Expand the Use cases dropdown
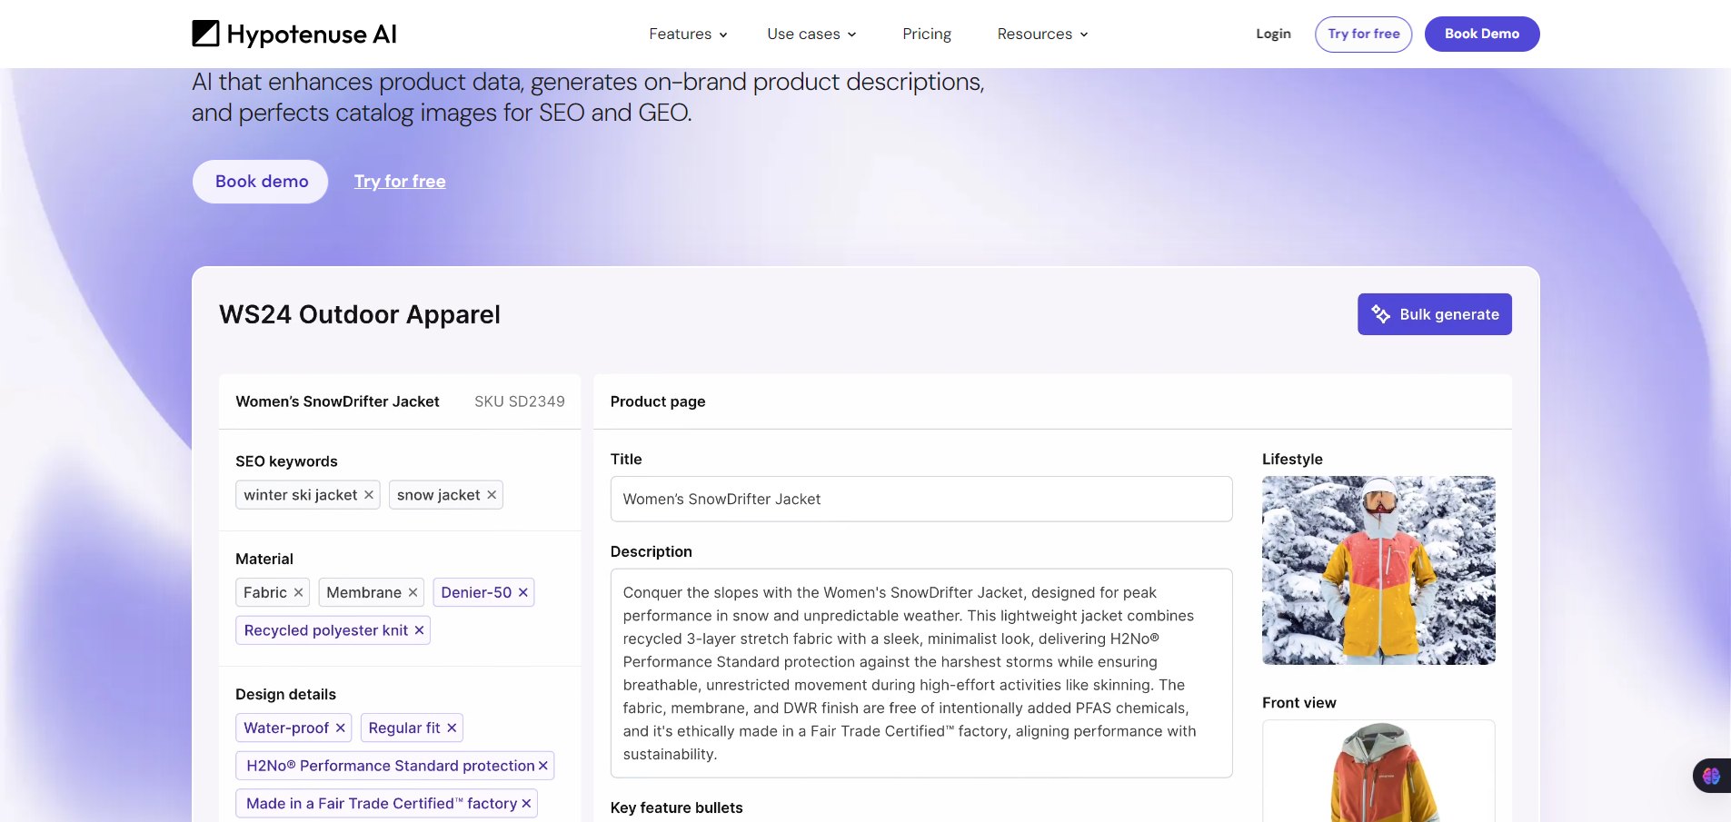 (x=811, y=34)
